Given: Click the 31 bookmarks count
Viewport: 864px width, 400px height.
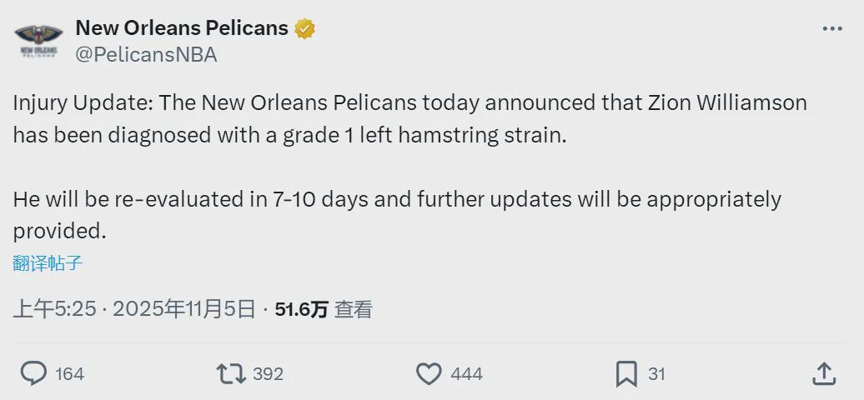Looking at the screenshot, I should coord(657,374).
